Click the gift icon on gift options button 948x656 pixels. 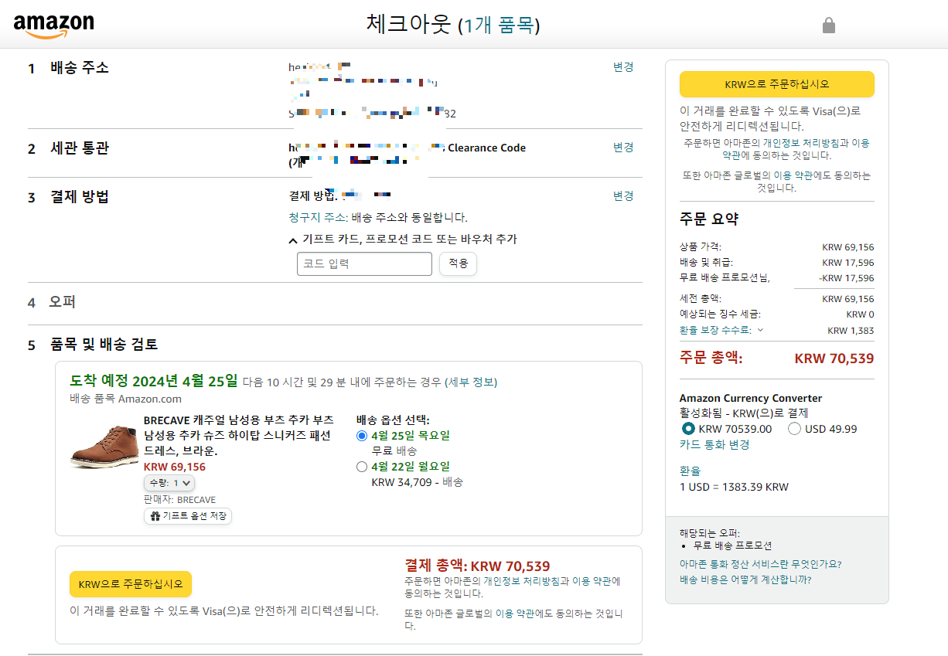(155, 515)
